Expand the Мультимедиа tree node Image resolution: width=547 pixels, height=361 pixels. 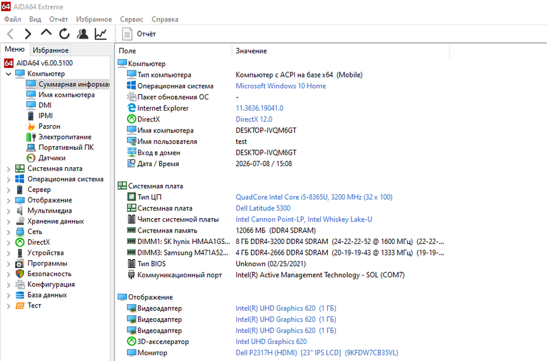pos(8,211)
